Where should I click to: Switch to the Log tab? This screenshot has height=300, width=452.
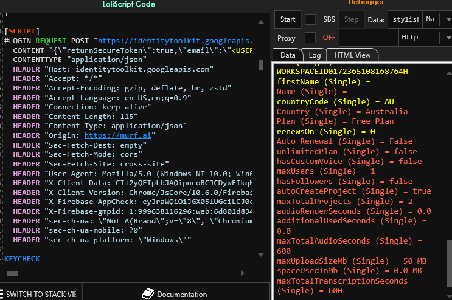[315, 55]
